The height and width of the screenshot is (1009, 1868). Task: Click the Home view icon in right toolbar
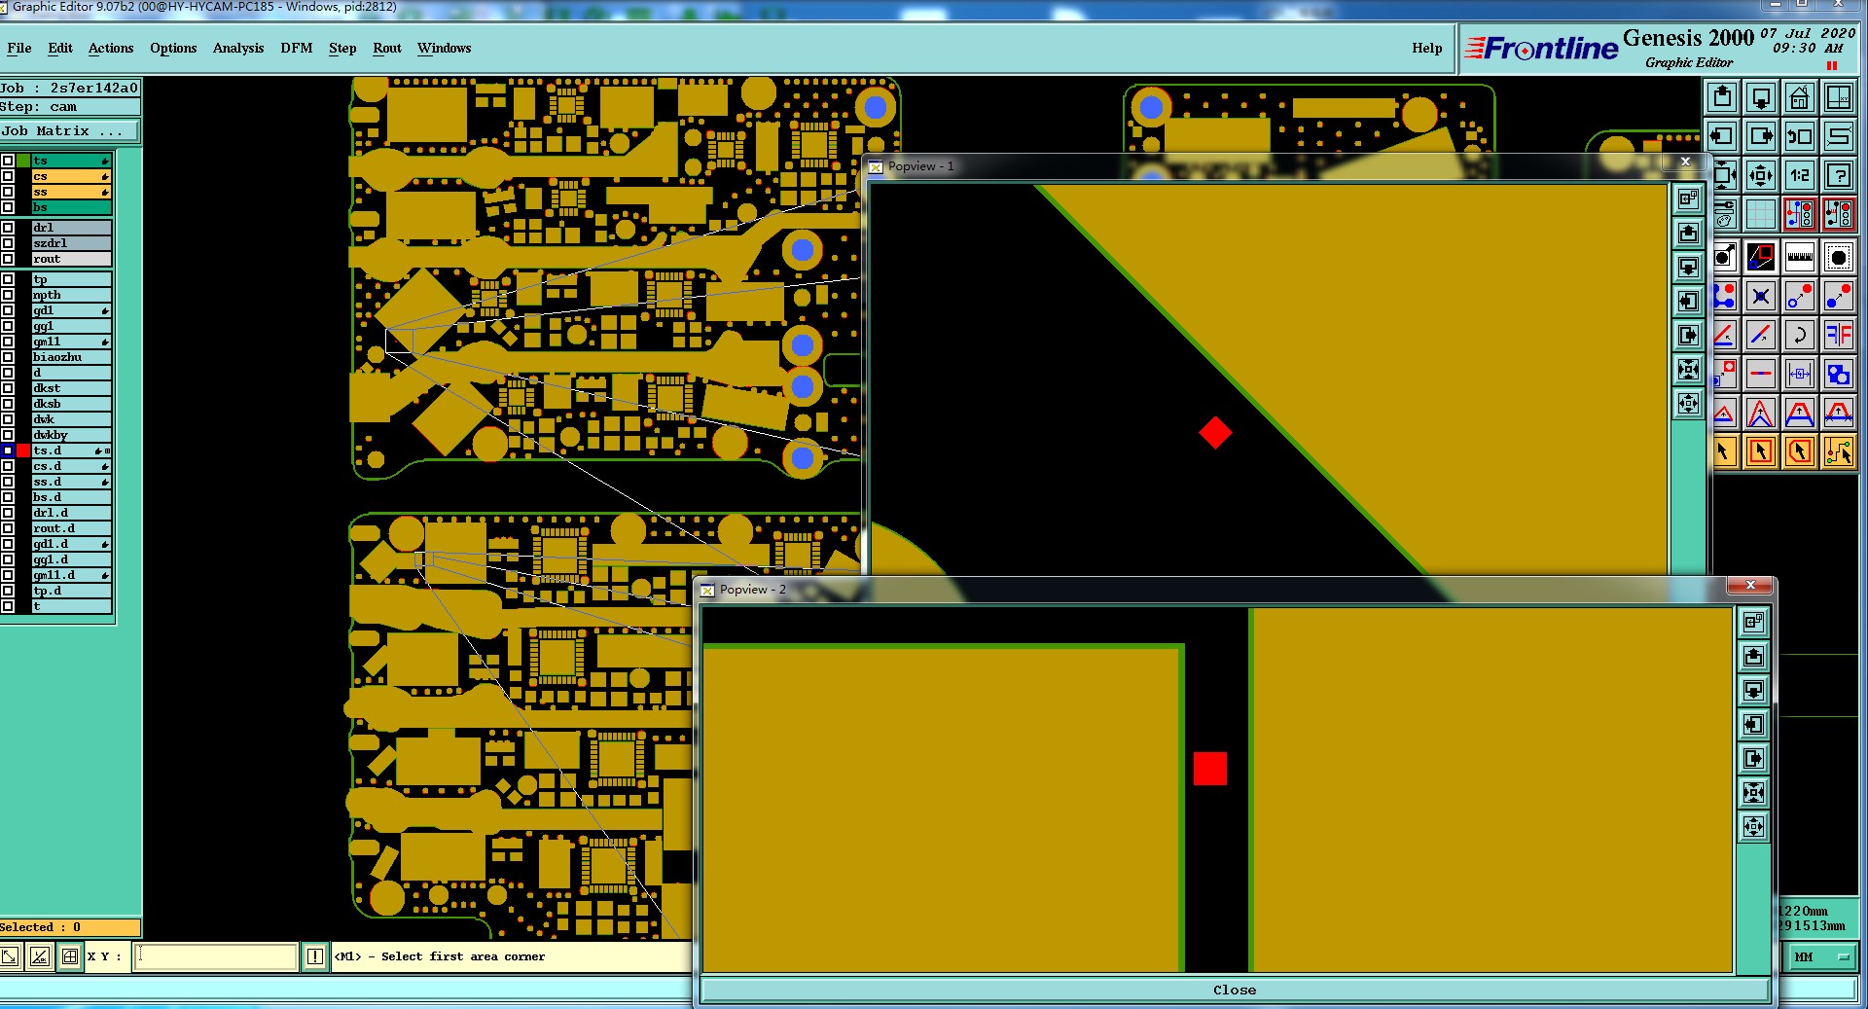point(1799,97)
